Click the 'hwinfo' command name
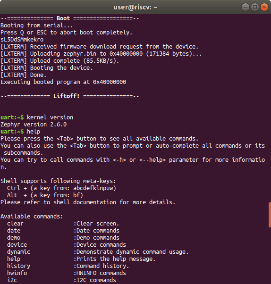This screenshot has height=284, width=271. point(17,273)
